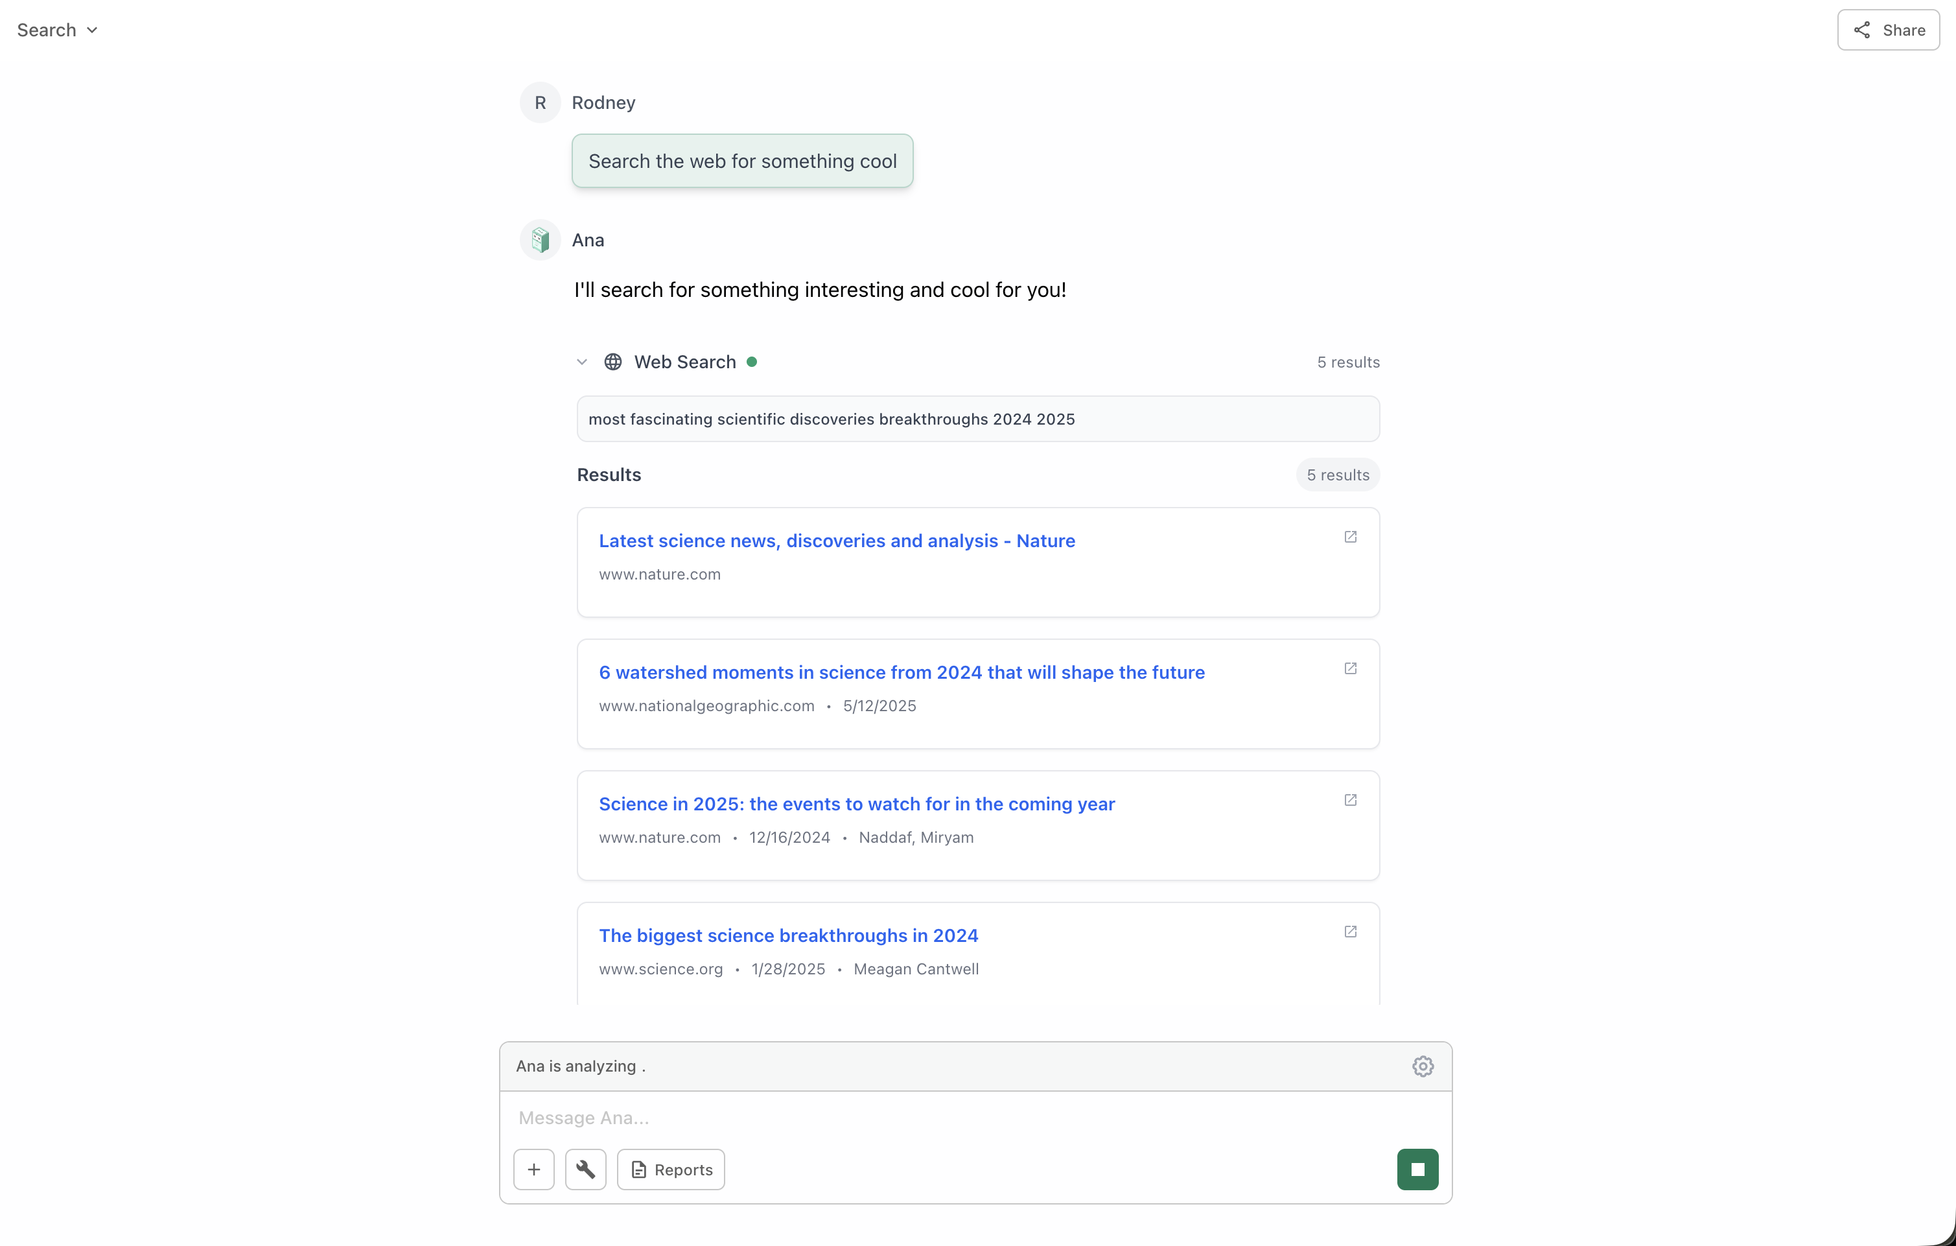Open the Latest science news Nature link
Viewport: 1956px width, 1246px height.
point(836,541)
